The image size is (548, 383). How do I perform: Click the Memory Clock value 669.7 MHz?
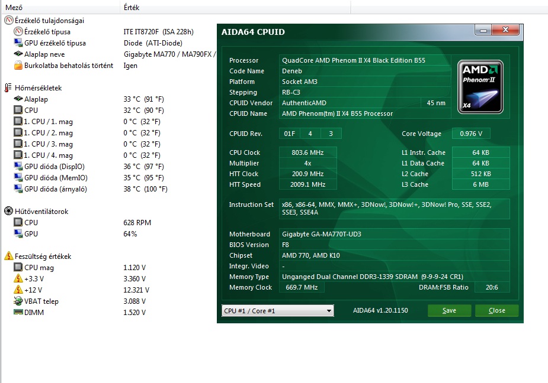point(302,287)
